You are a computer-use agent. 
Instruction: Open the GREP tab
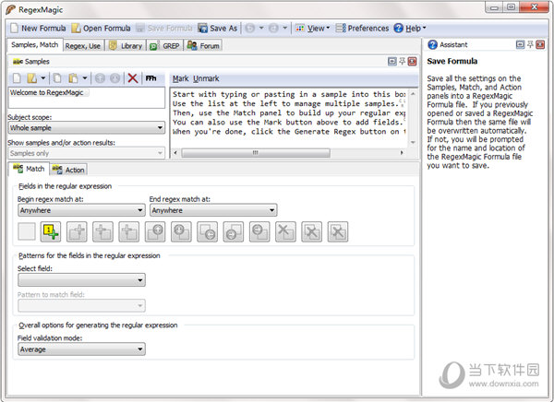pos(164,46)
